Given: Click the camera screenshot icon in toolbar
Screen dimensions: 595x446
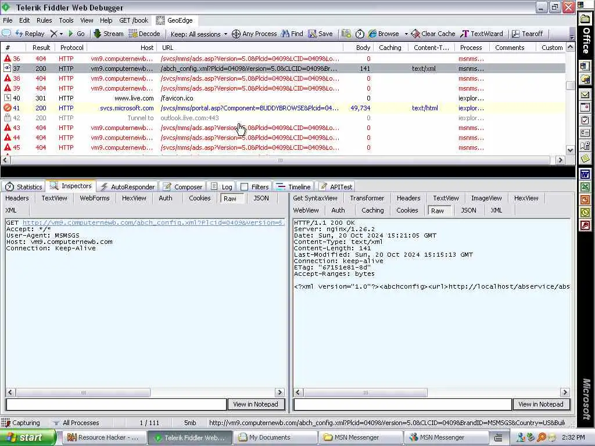Looking at the screenshot, I should pos(346,34).
